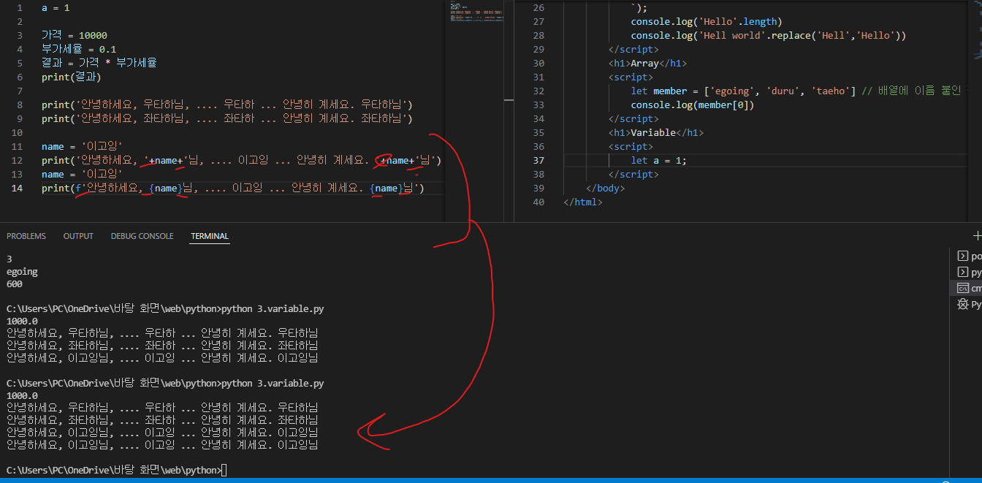
Task: Click the closing </body> tag line
Action: coord(606,188)
